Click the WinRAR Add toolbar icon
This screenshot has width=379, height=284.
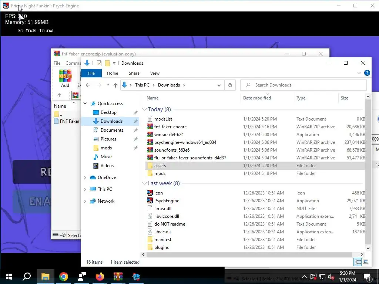coord(65,78)
